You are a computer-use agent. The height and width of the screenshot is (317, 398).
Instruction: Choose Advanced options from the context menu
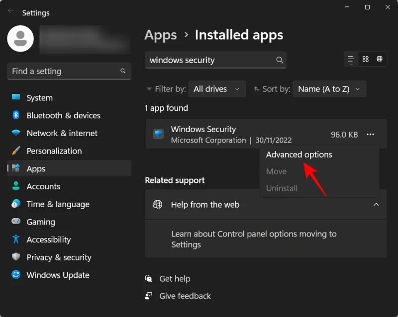[299, 155]
